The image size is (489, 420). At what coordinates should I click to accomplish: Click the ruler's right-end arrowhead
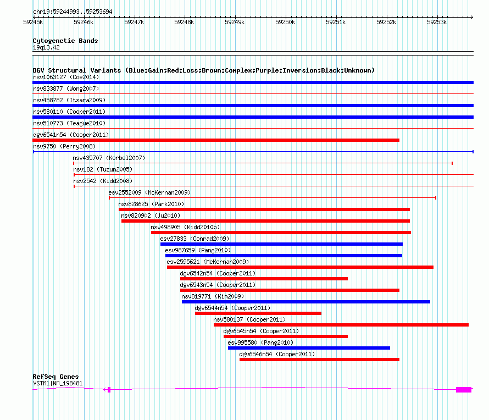click(x=472, y=17)
